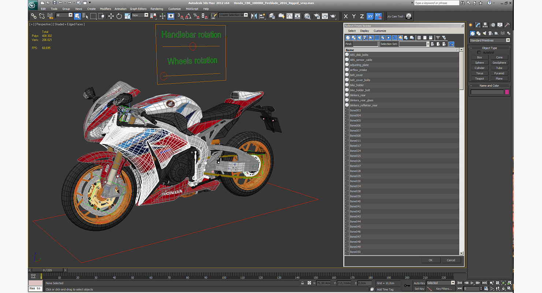Click the Mirror tool icon
The width and height of the screenshot is (542, 293).
[x=254, y=16]
